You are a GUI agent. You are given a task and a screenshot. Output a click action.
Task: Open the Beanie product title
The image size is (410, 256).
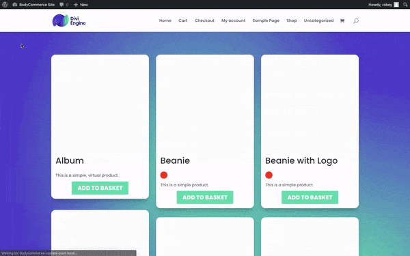[x=175, y=160]
